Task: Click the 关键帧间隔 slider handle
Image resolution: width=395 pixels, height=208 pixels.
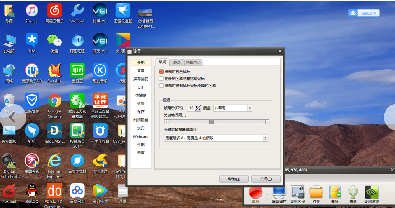Action: click(x=211, y=122)
